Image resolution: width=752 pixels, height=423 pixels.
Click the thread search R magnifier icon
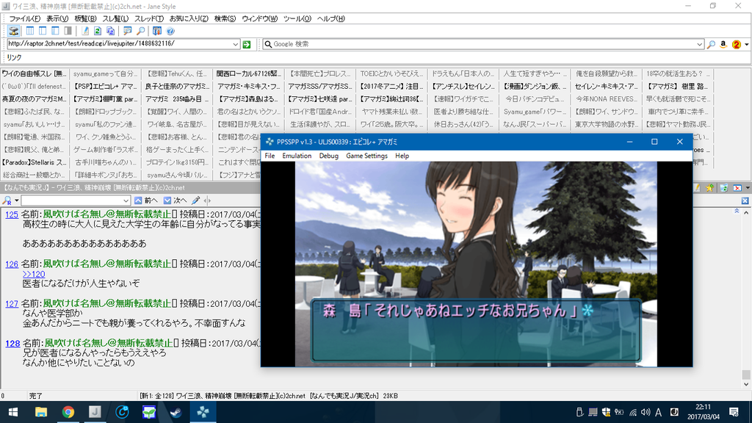pyautogui.click(x=7, y=200)
